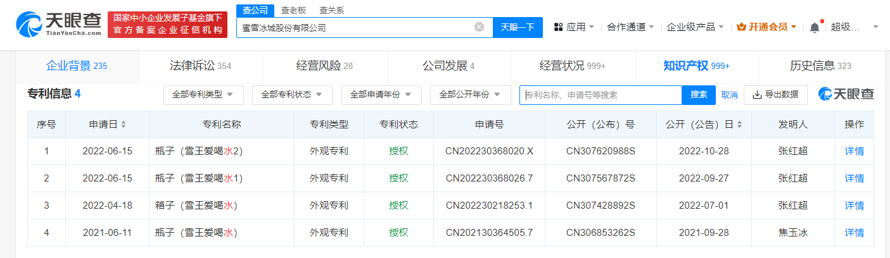Click application number CN202130364505.7

[x=490, y=233]
